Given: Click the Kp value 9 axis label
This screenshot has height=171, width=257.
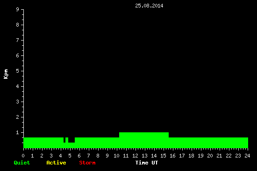Looking at the screenshot, I should point(18,9).
